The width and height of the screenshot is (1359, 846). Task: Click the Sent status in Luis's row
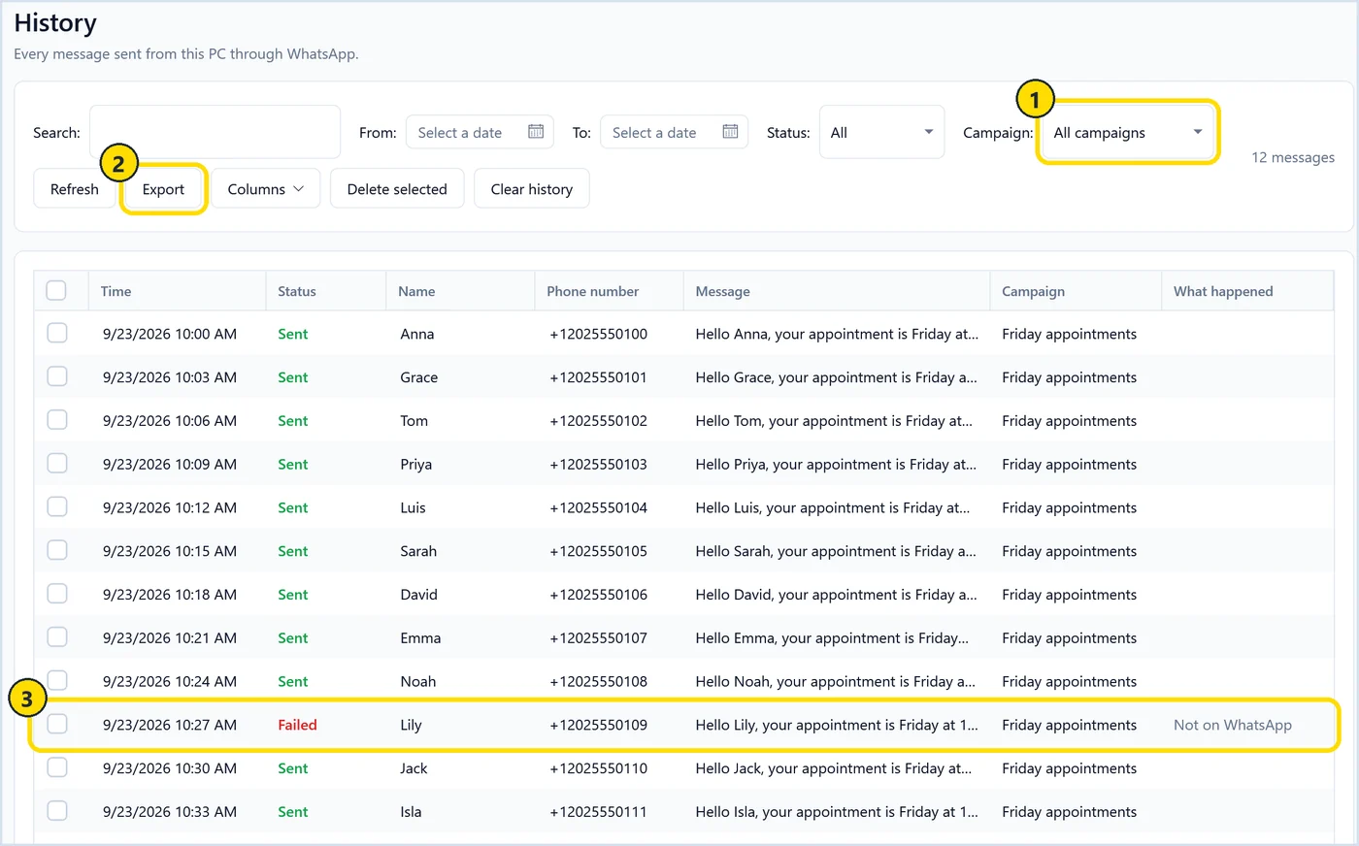pos(293,507)
